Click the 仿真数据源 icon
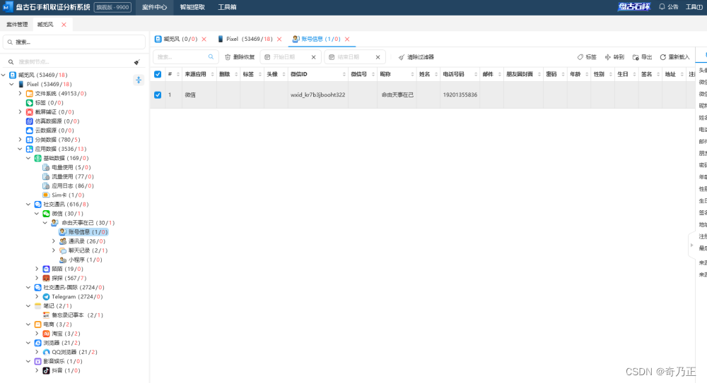This screenshot has height=383, width=707. [29, 121]
